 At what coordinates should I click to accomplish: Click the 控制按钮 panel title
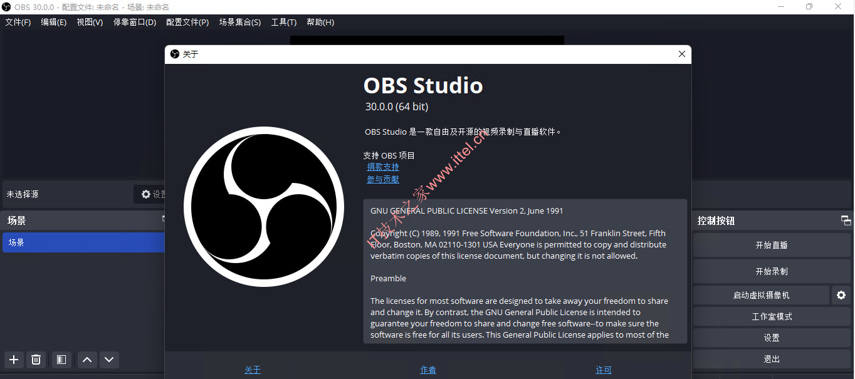coord(716,221)
